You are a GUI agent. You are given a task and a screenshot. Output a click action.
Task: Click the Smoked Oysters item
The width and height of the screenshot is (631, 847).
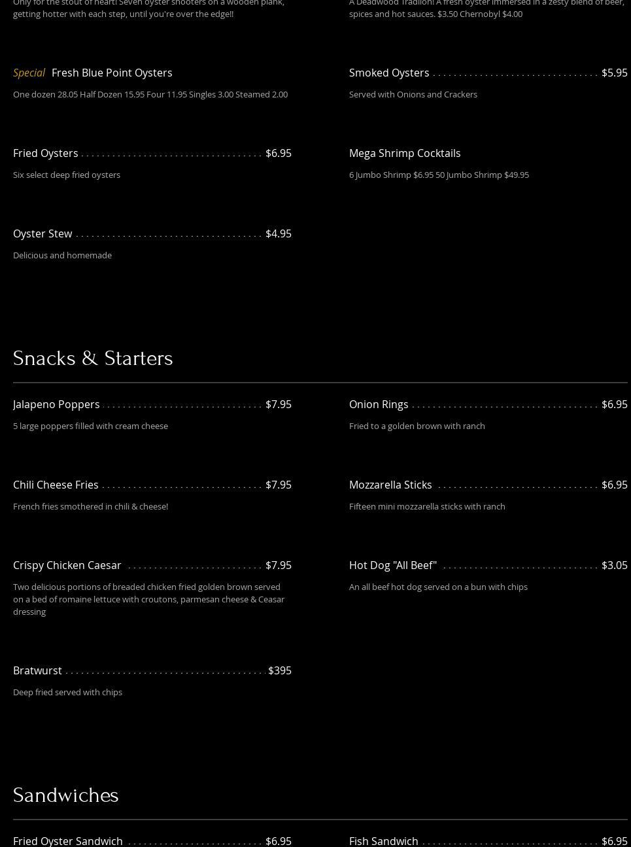[389, 73]
